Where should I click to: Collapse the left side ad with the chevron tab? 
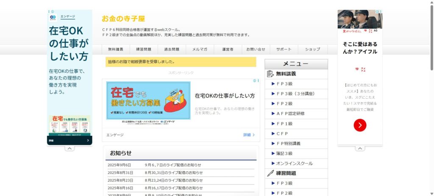click(x=70, y=149)
